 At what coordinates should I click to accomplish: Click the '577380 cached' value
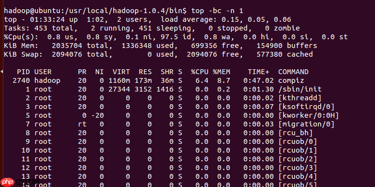[285, 54]
